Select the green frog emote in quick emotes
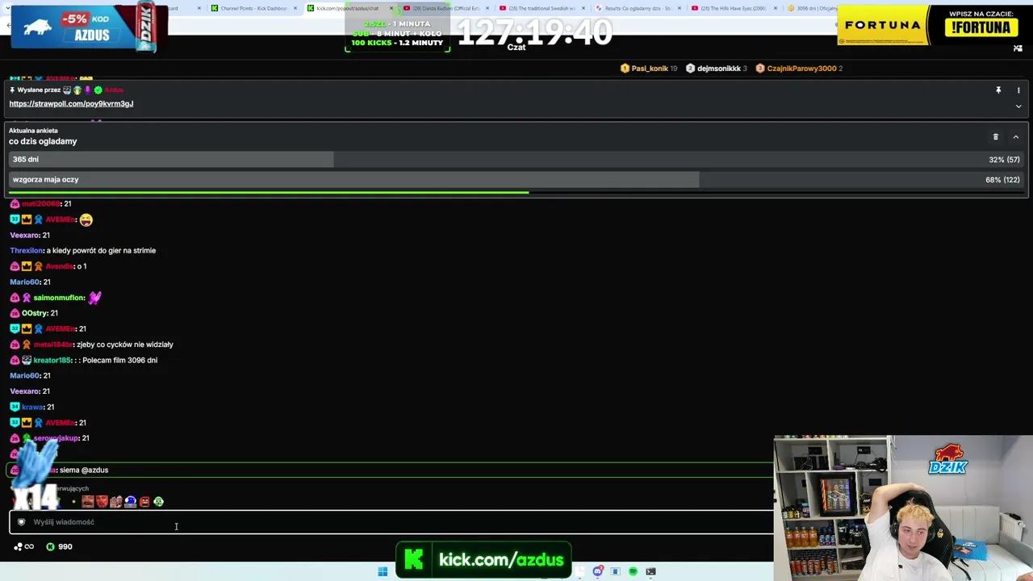The width and height of the screenshot is (1033, 581). tap(158, 502)
